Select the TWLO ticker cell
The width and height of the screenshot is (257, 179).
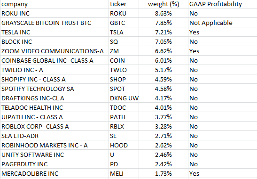(x=124, y=70)
